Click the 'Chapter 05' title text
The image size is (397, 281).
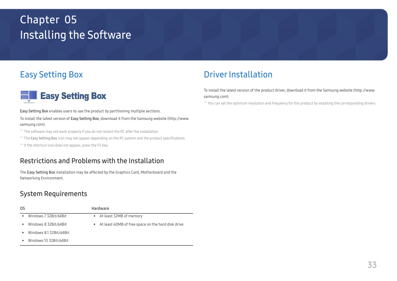tap(48, 20)
